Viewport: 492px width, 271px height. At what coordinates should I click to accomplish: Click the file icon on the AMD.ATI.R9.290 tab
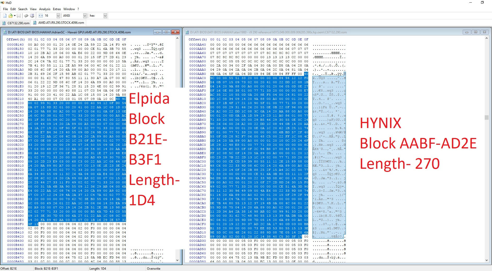(35, 23)
